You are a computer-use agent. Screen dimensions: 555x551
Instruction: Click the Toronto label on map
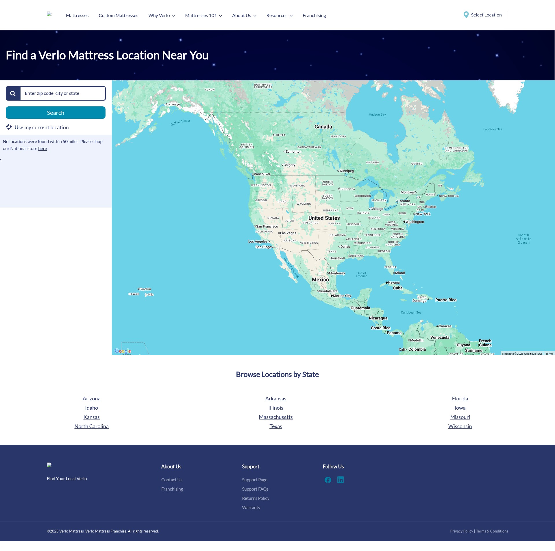404,201
